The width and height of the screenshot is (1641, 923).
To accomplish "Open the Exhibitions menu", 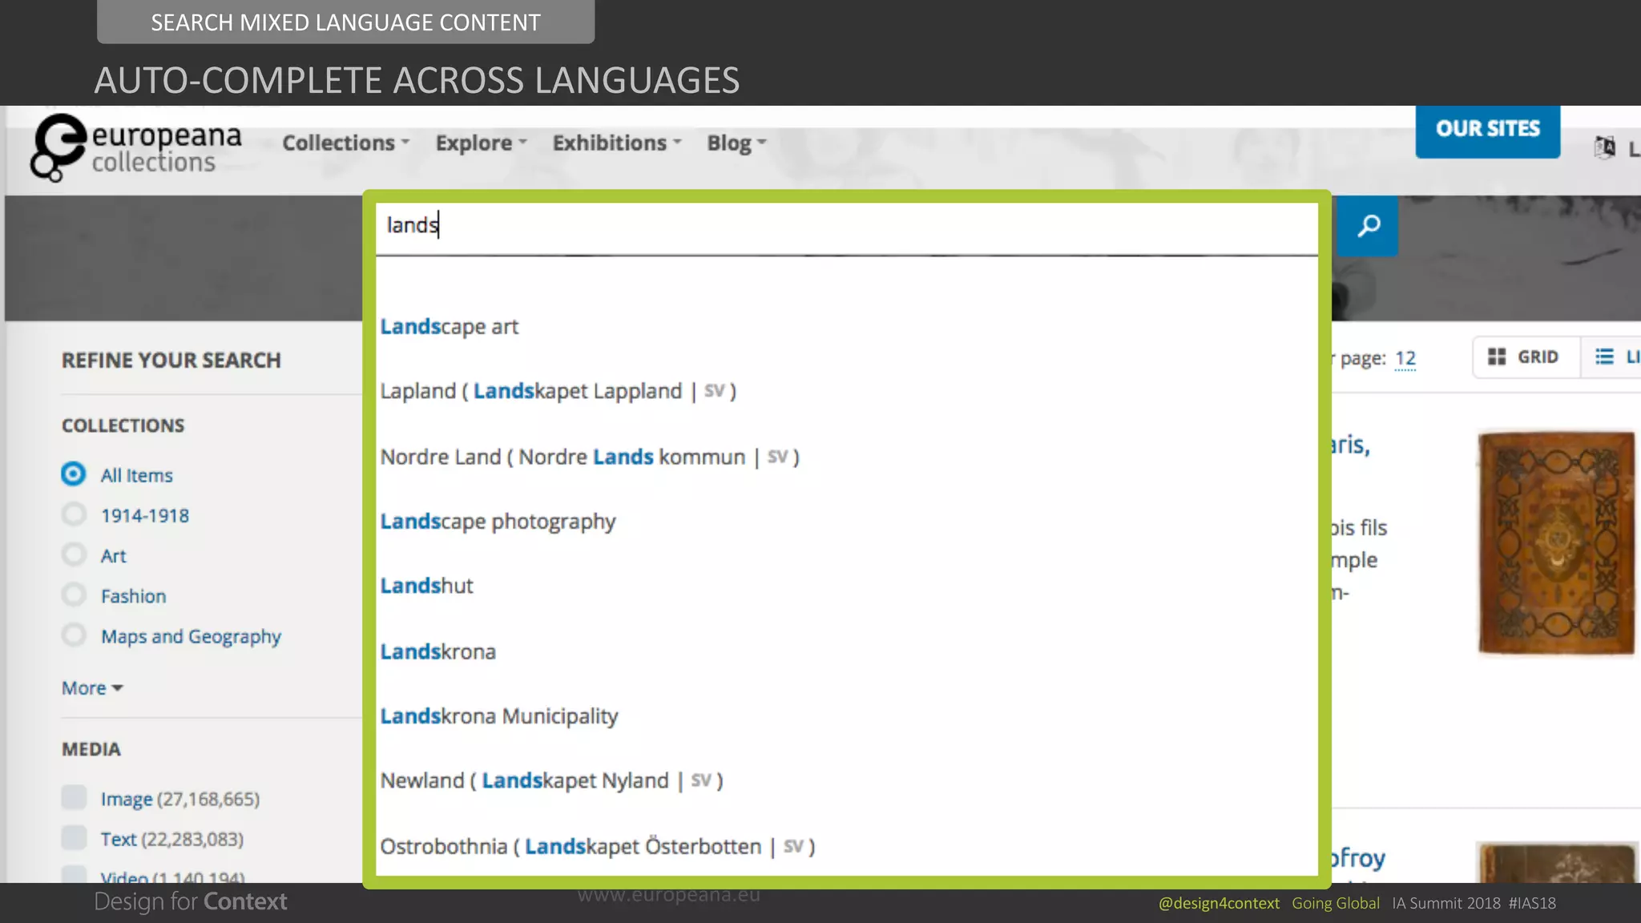I will click(x=616, y=143).
